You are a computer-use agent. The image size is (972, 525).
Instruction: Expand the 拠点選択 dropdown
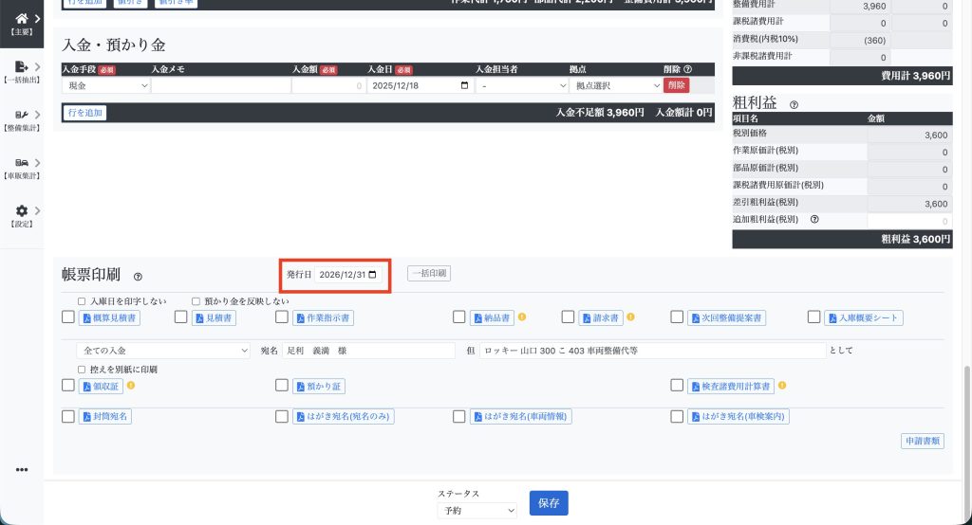pos(617,85)
